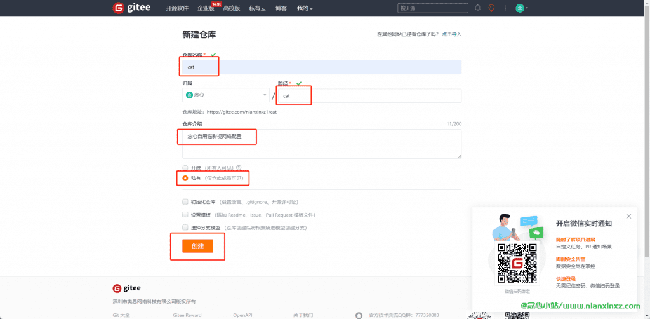Viewport: 650px width, 319px height.
Task: Open 企业版 in the top navigation
Action: 206,8
